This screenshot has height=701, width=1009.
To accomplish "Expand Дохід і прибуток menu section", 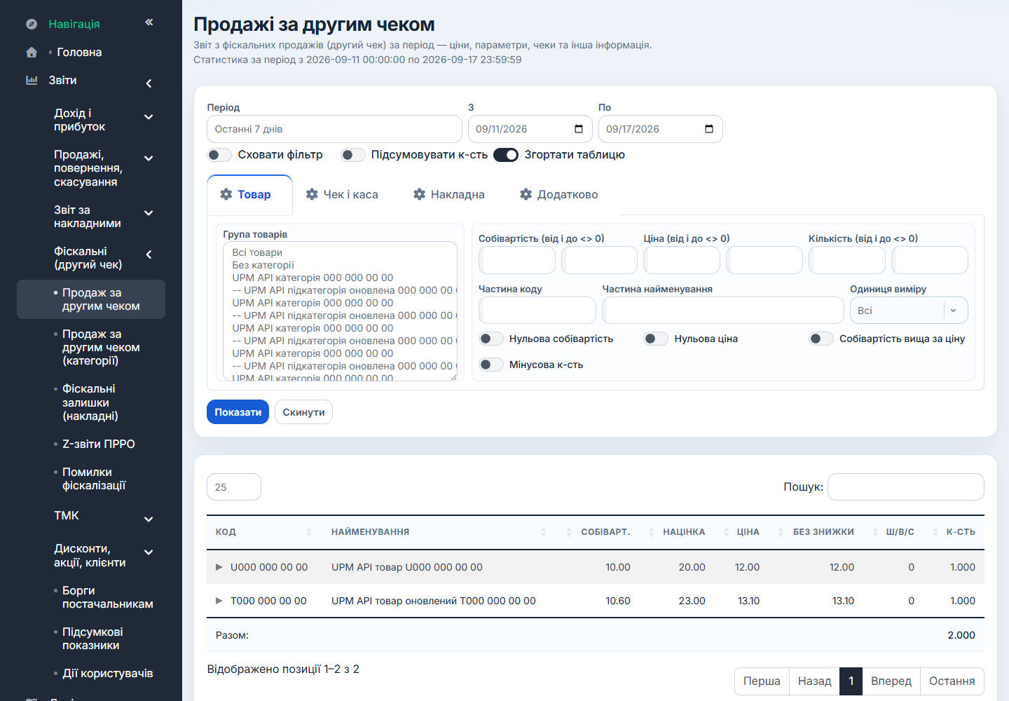I will pyautogui.click(x=149, y=117).
